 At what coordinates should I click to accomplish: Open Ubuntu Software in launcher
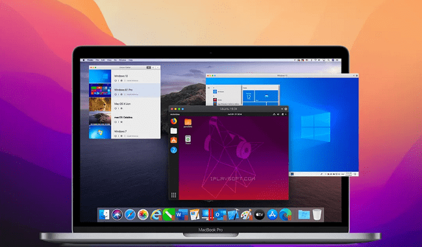click(173, 140)
